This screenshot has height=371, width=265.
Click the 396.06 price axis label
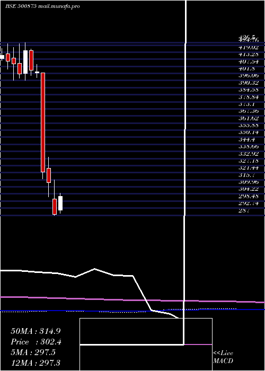(249, 76)
